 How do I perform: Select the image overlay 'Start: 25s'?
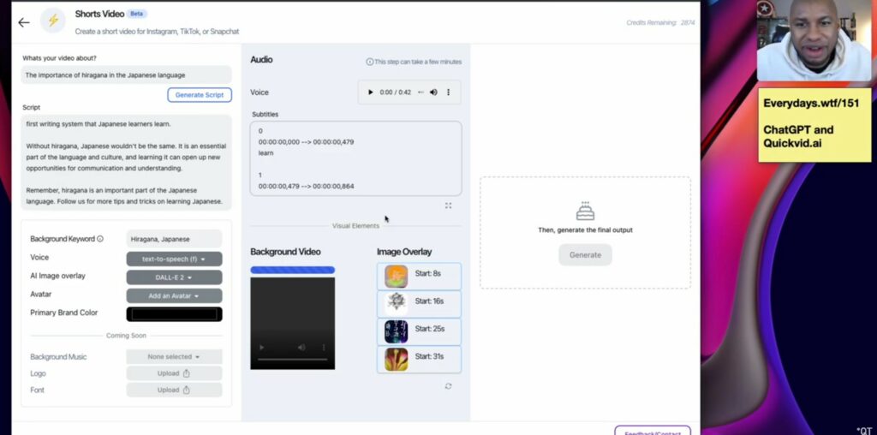click(419, 331)
